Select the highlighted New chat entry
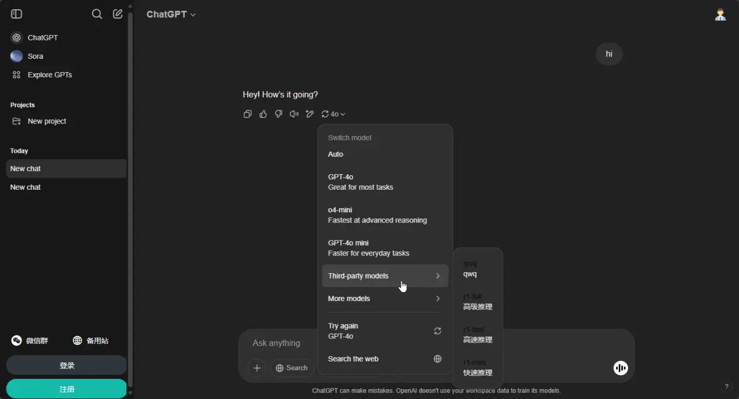The image size is (739, 399). coord(66,168)
